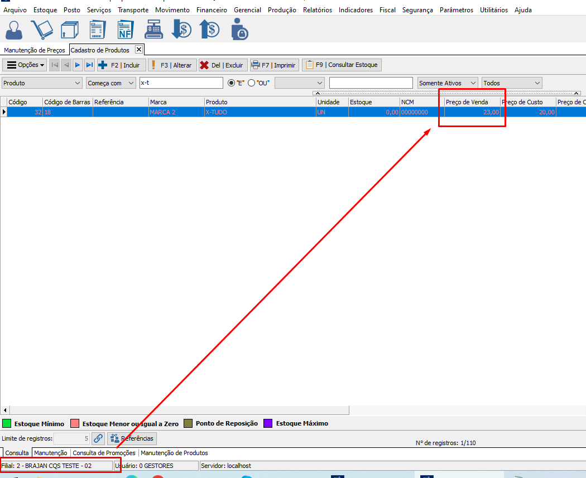Click the search text field containing x-t
The height and width of the screenshot is (478, 586).
click(x=181, y=83)
